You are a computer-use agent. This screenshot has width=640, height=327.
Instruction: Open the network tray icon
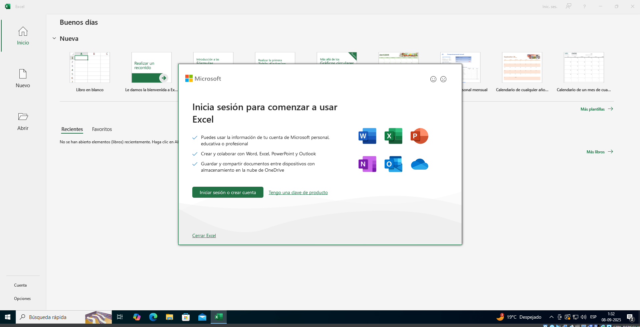pos(576,317)
